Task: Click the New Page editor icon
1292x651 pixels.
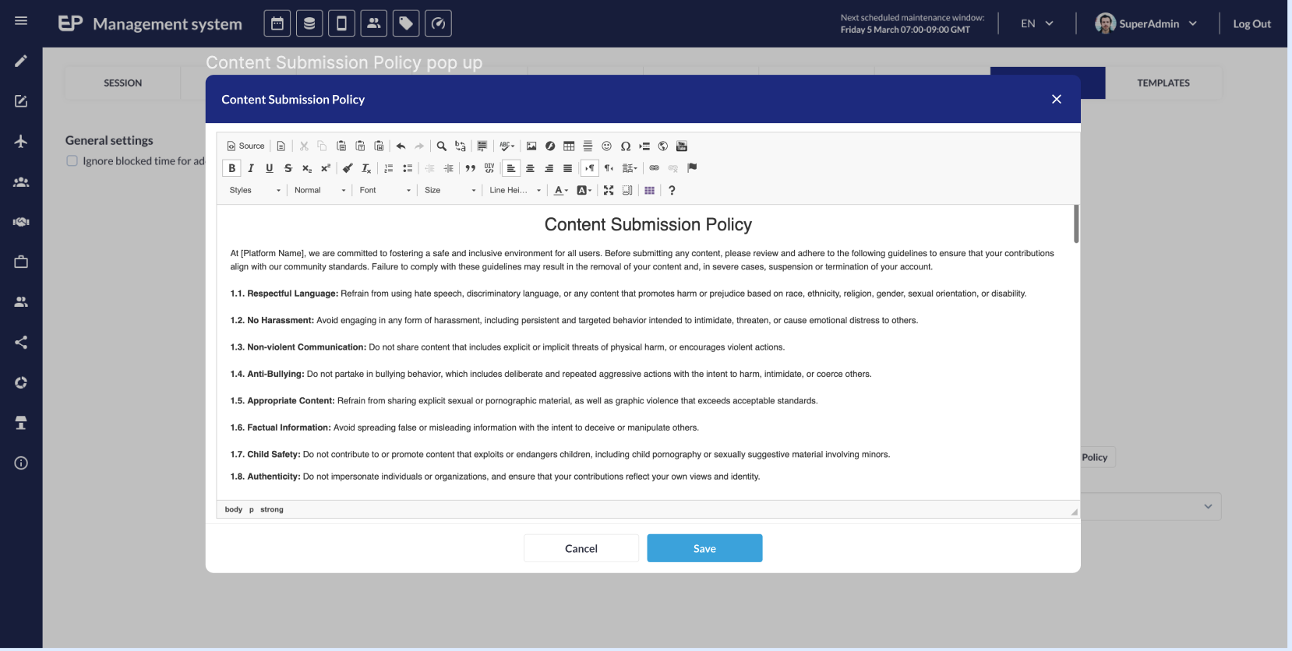Action: (x=281, y=146)
